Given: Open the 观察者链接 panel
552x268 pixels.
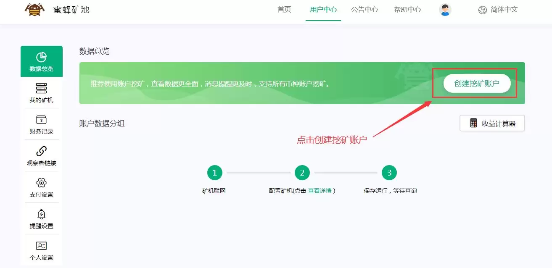Looking at the screenshot, I should 41,155.
